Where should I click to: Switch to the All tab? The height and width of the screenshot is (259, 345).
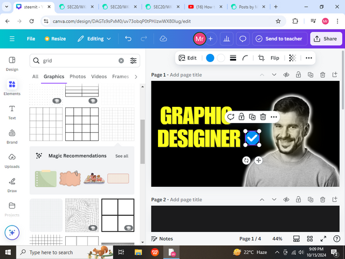(35, 77)
